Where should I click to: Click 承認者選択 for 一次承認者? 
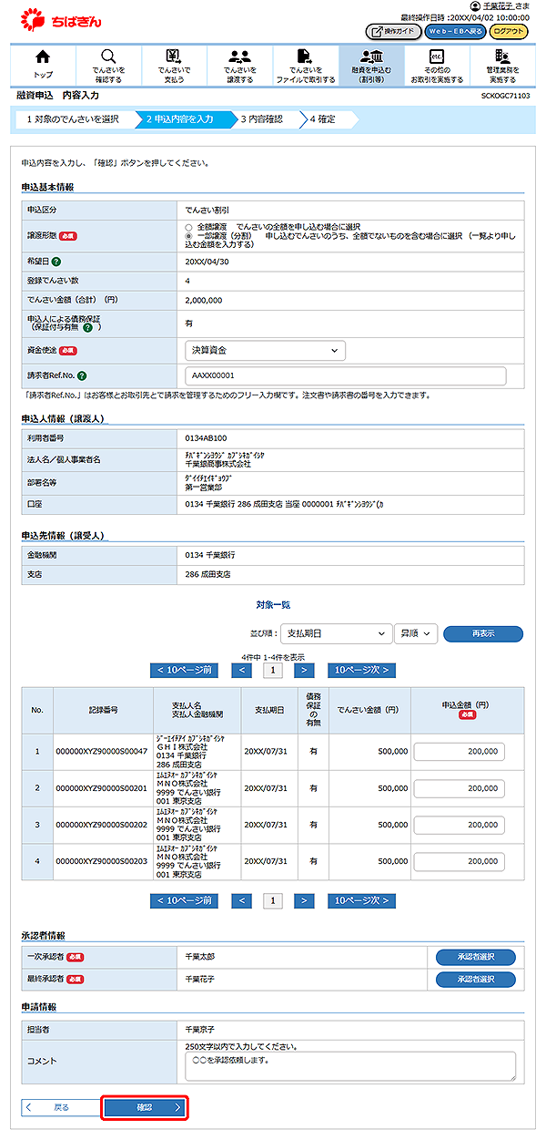pyautogui.click(x=475, y=957)
